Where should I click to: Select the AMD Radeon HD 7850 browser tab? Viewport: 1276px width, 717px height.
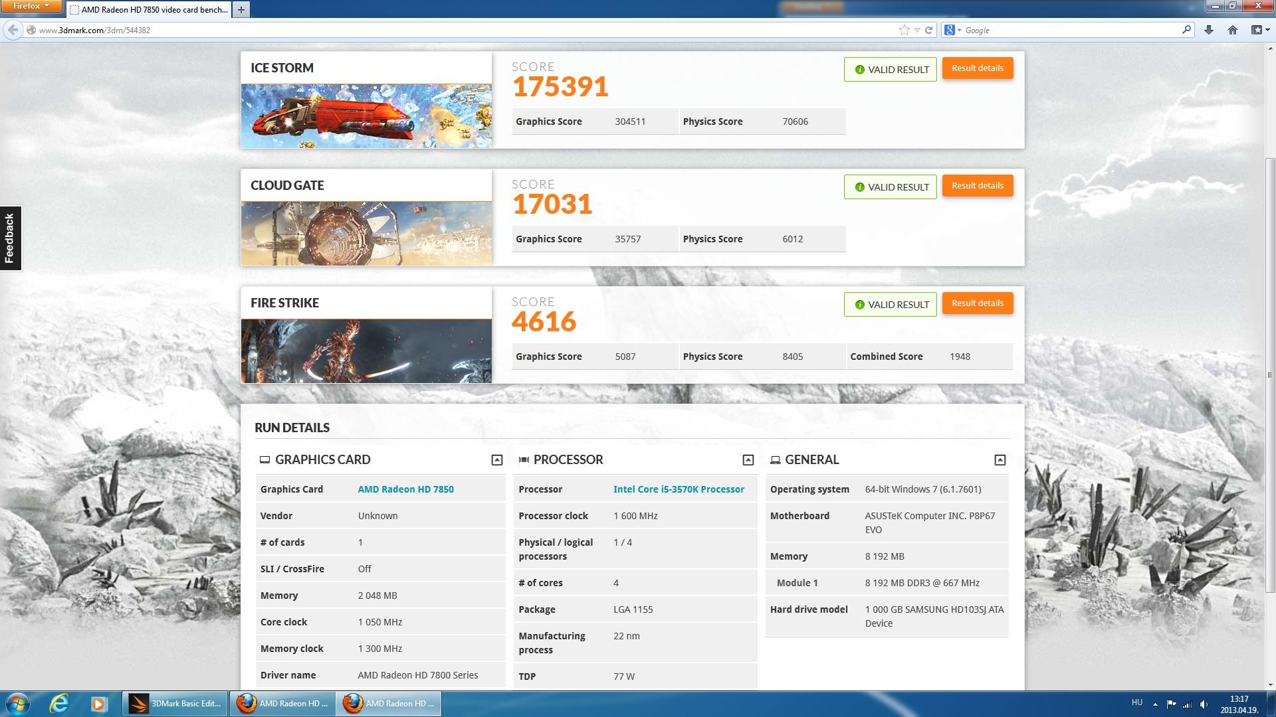pos(149,9)
